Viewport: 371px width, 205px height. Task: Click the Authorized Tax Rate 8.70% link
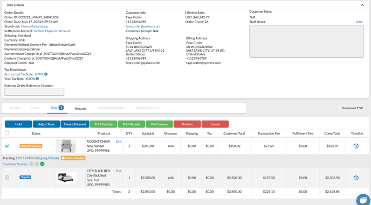click(x=24, y=74)
